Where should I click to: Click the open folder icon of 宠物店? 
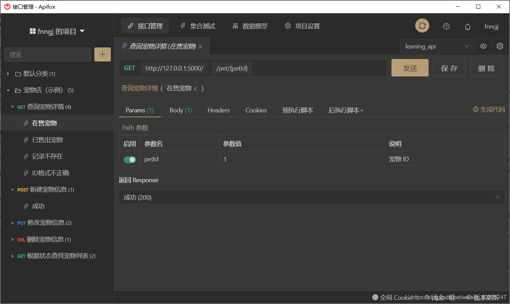coord(18,90)
